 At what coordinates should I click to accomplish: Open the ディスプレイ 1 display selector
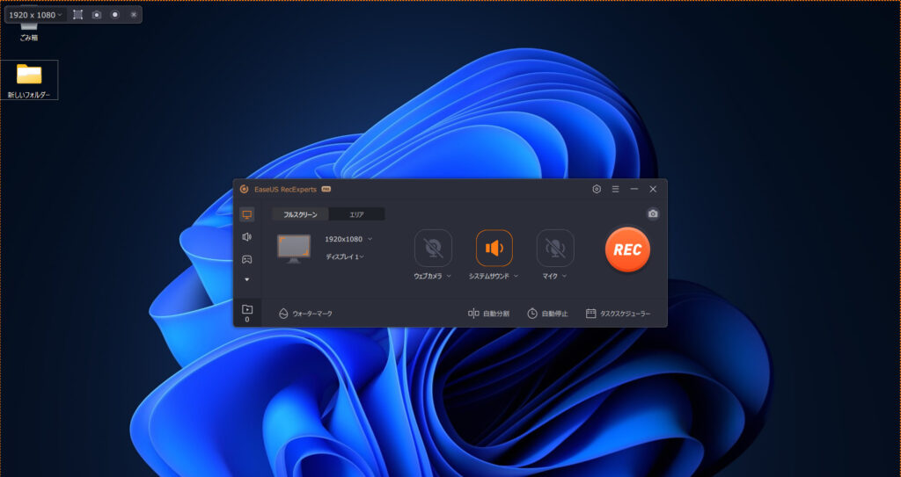point(345,257)
